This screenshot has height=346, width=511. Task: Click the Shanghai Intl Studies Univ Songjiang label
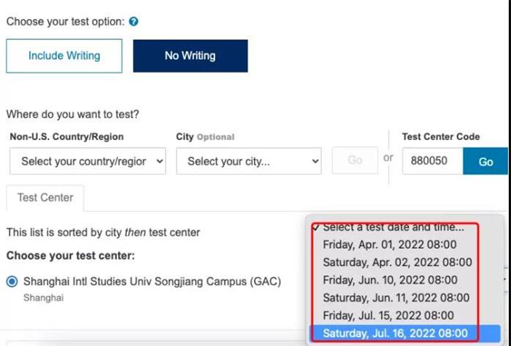[152, 281]
